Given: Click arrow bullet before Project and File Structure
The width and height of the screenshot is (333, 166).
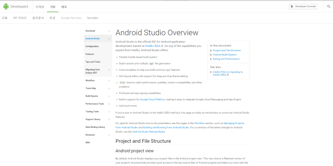Looking at the screenshot, I should coord(211,50).
